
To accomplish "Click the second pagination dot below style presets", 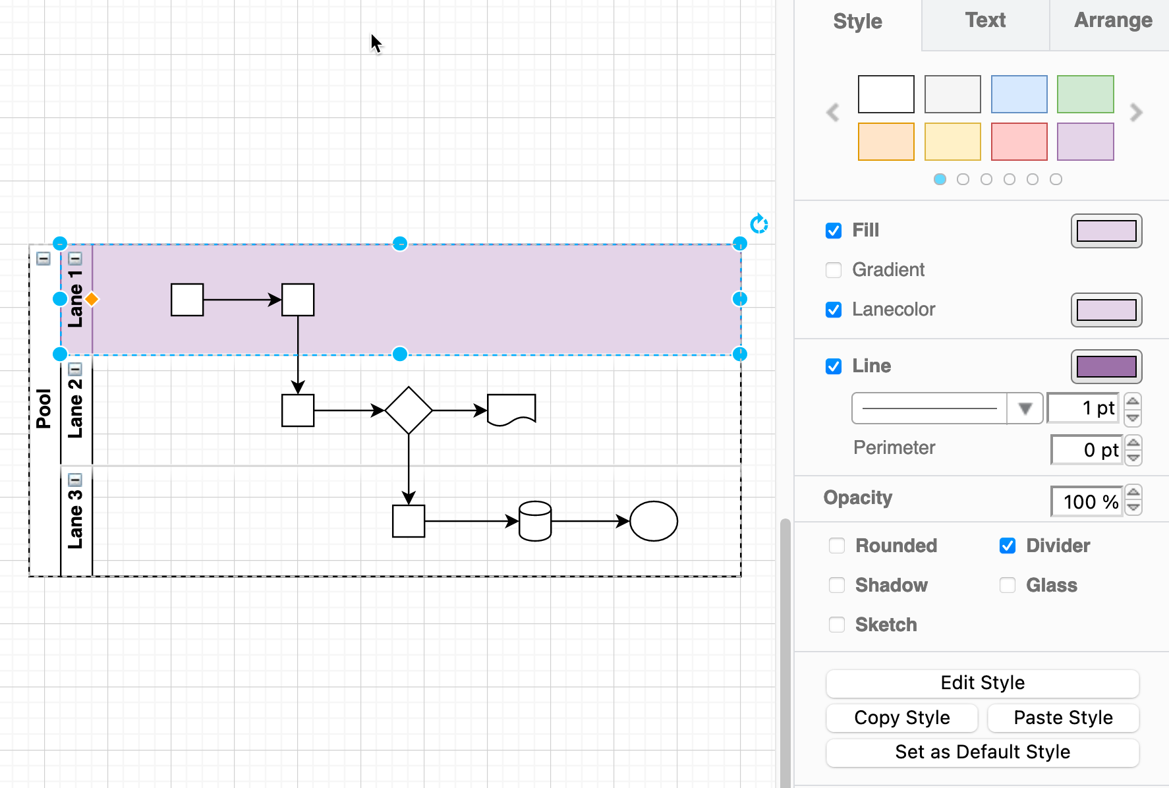I will [x=963, y=179].
